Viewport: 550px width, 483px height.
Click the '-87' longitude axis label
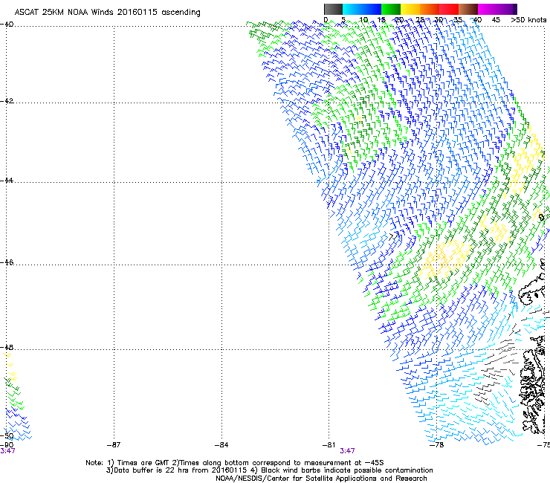[x=114, y=445]
